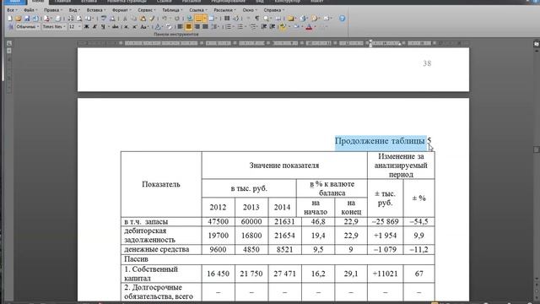Click the highlighted Insert Table icon
This screenshot has height=304, width=540.
coord(199,19)
